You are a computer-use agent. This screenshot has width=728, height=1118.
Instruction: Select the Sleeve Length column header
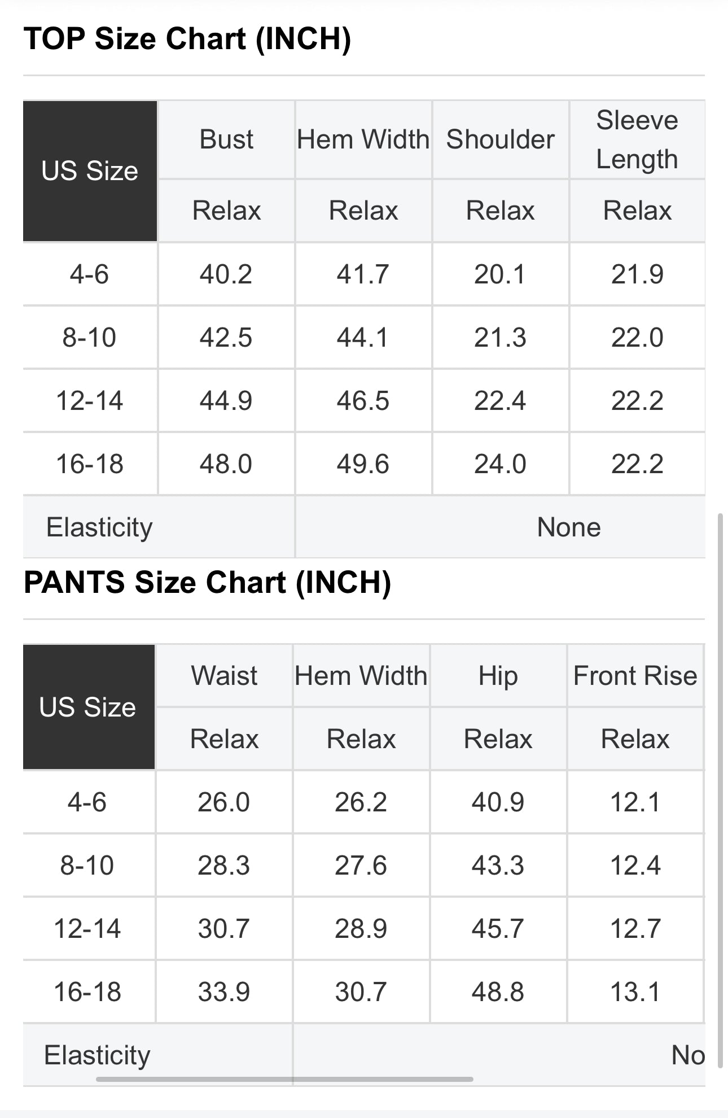click(x=637, y=139)
